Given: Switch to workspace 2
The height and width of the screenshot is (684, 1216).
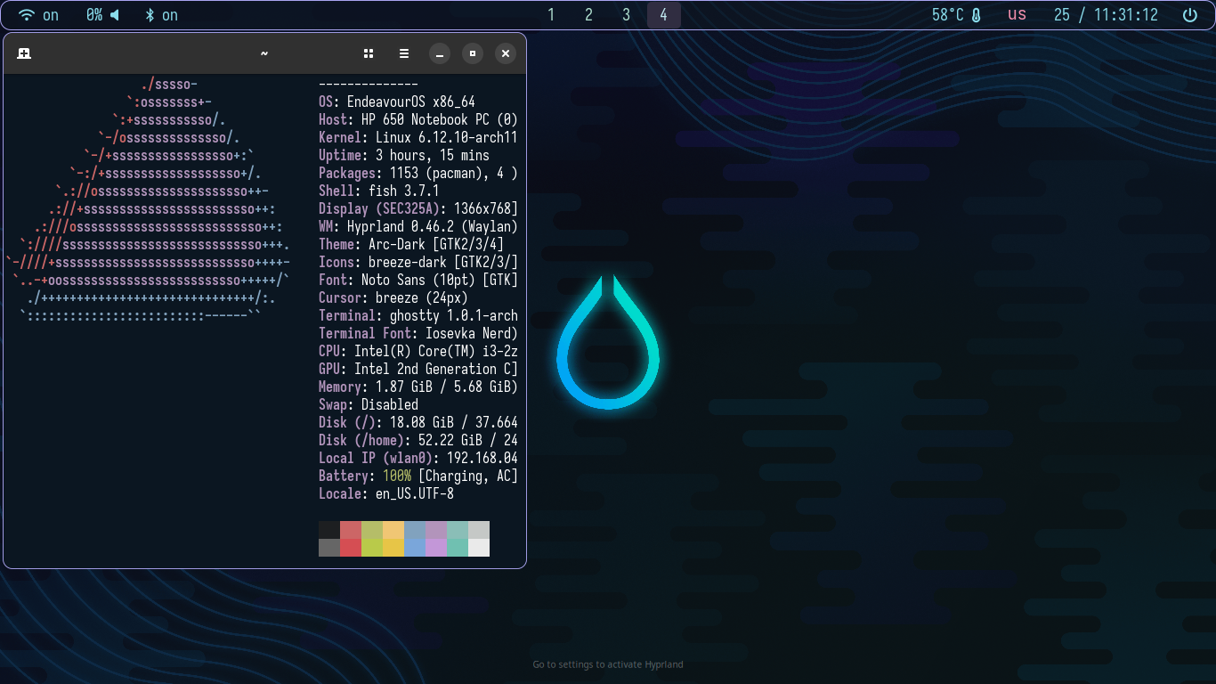Looking at the screenshot, I should pyautogui.click(x=588, y=15).
